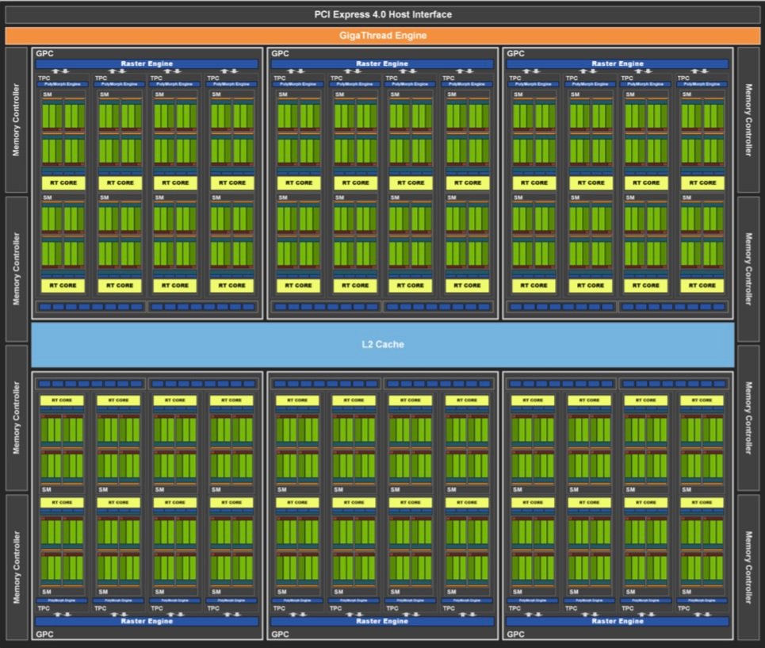
Task: Select an RT CORE below the L2 Cache
Action: click(x=63, y=400)
